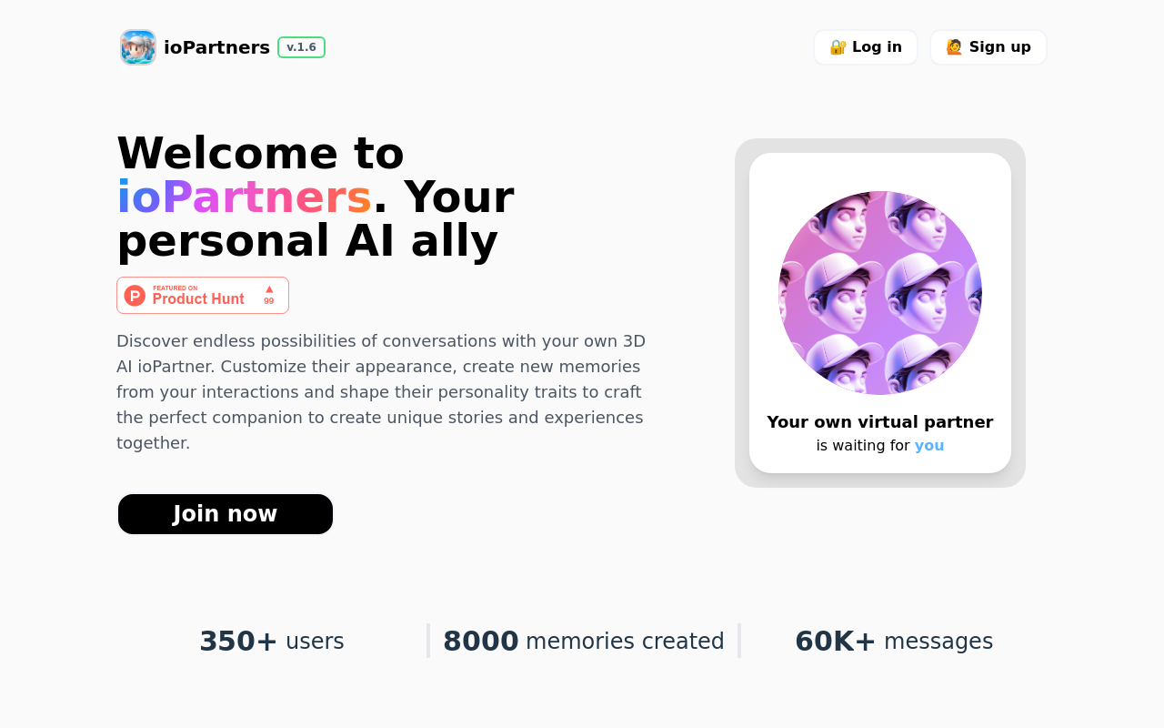This screenshot has width=1164, height=728.
Task: Click the v.1.6 version badge
Action: click(301, 47)
